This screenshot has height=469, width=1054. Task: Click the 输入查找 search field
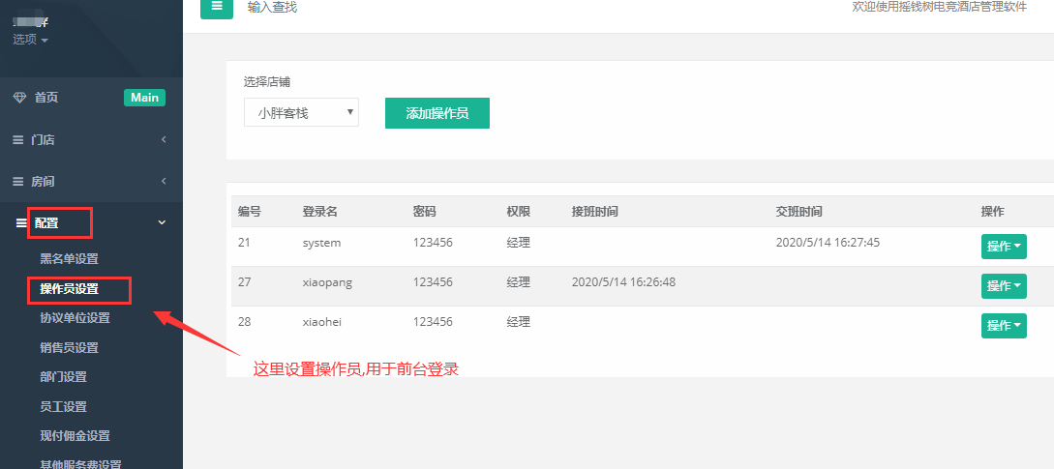[290, 8]
